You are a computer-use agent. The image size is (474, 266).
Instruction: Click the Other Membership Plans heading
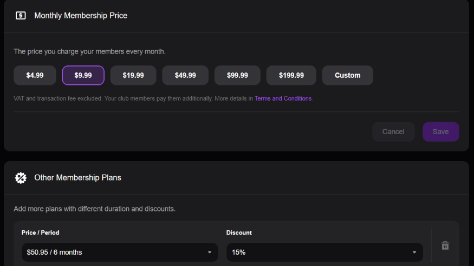pos(77,177)
